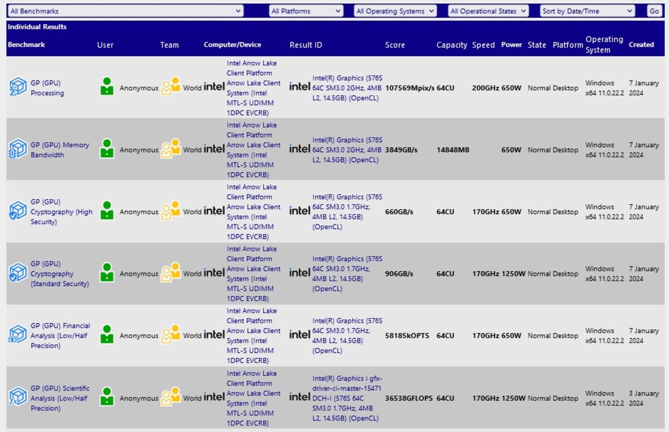669x432 pixels.
Task: Open GP (GPU) Scientific Analysis link
Action: coord(60,398)
